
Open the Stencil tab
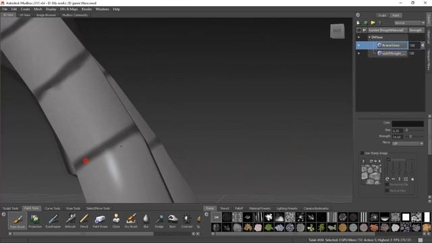point(225,209)
